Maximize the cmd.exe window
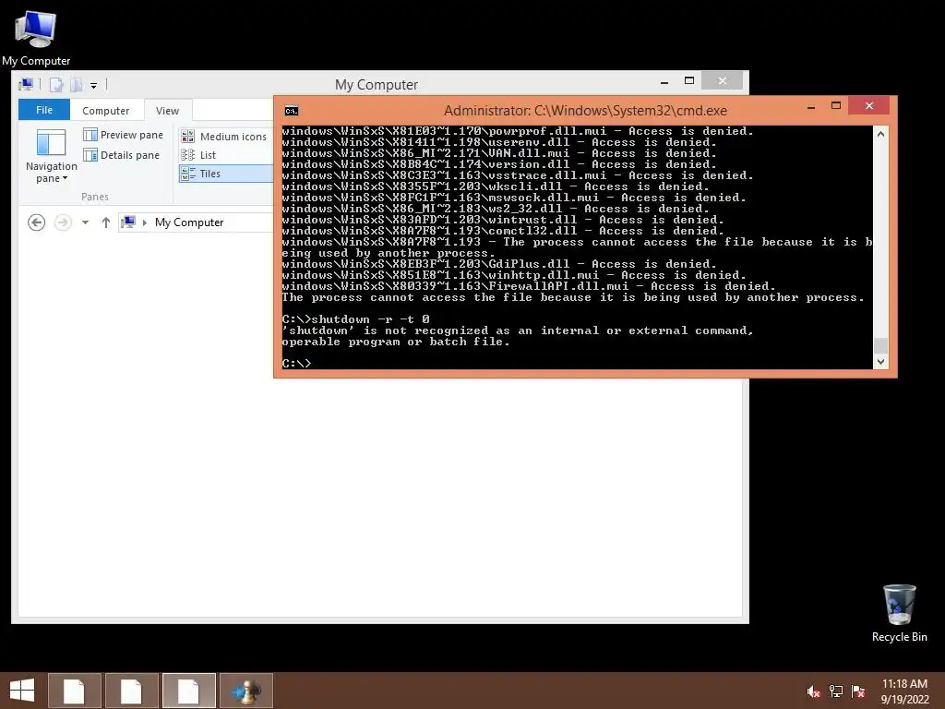 pyautogui.click(x=836, y=106)
